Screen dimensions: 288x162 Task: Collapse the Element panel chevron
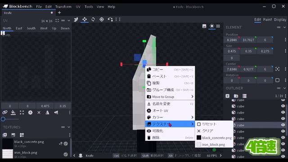click(x=284, y=27)
